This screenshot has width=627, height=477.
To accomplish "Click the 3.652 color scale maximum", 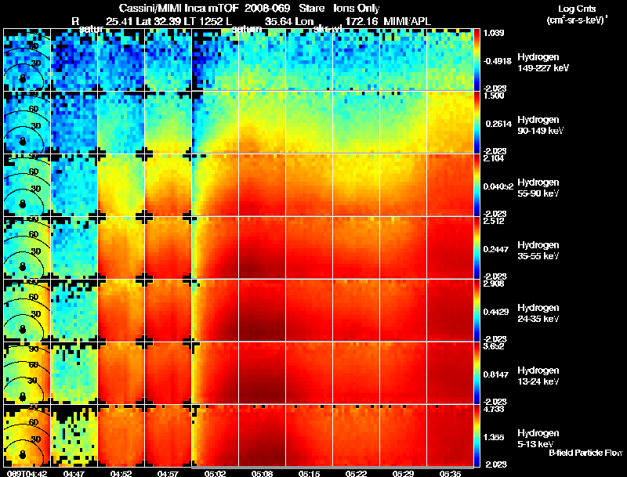I will [494, 346].
